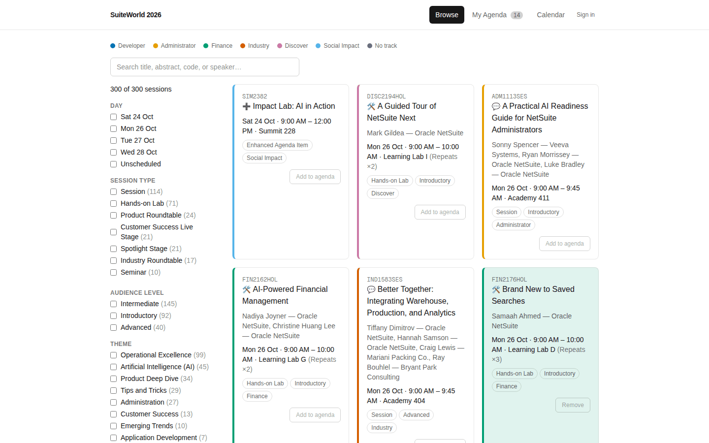Click the plus icon beside Impact Lab title
The image size is (709, 443).
tap(247, 106)
